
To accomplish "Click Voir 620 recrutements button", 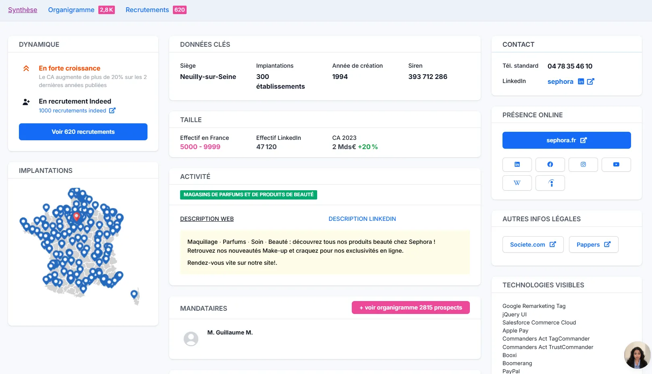I will point(83,132).
